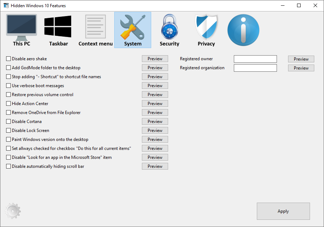The height and width of the screenshot is (227, 324).
Task: Close the Hidden Windows 10 Features window
Action: coord(315,6)
